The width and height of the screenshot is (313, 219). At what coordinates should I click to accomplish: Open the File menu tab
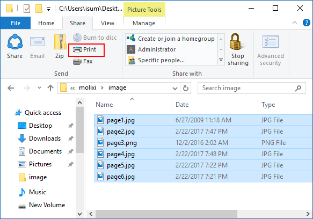tap(16, 23)
